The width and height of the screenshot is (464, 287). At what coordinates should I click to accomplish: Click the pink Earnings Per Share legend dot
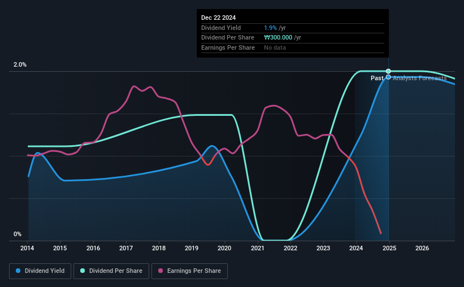[161, 271]
